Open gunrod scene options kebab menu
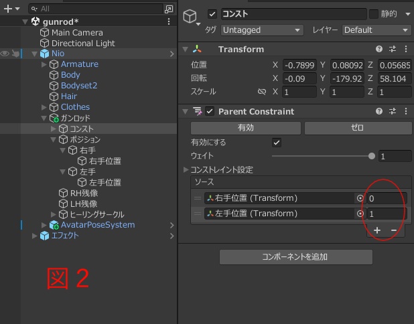 (x=169, y=21)
